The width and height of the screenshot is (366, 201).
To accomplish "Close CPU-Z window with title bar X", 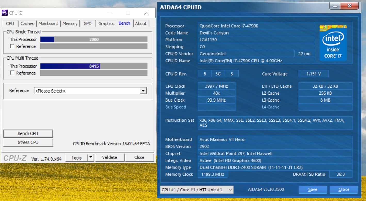I will (146, 13).
